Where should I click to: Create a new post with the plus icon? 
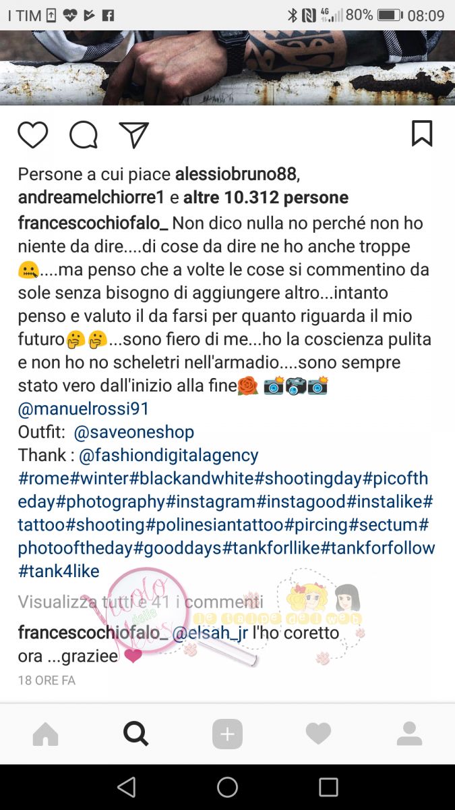click(227, 734)
